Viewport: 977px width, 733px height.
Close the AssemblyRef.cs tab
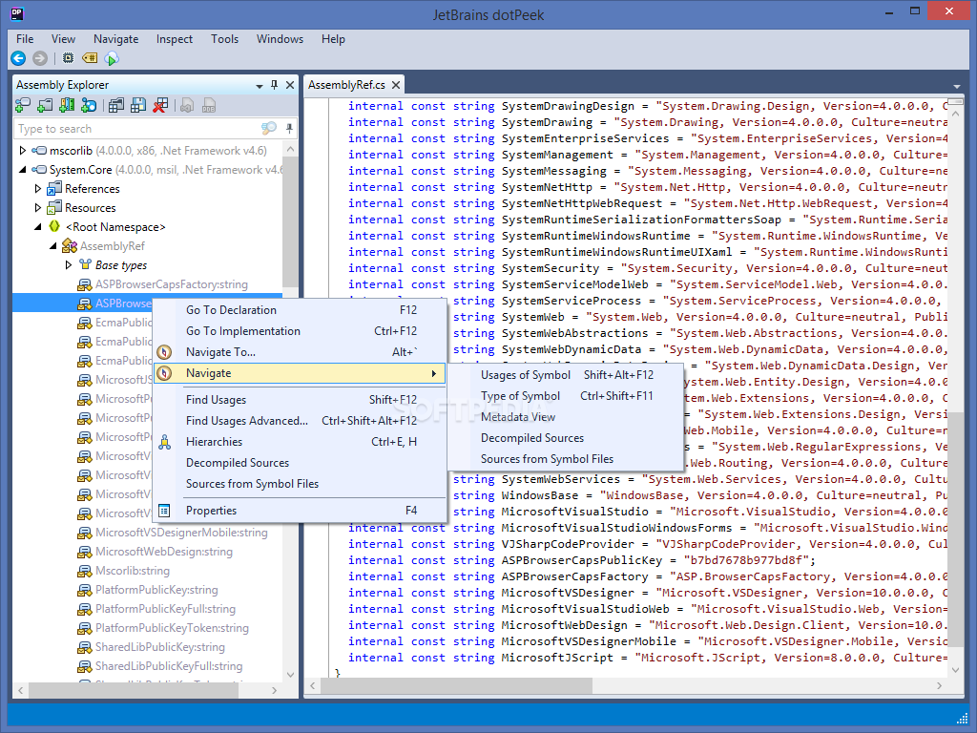pos(396,85)
